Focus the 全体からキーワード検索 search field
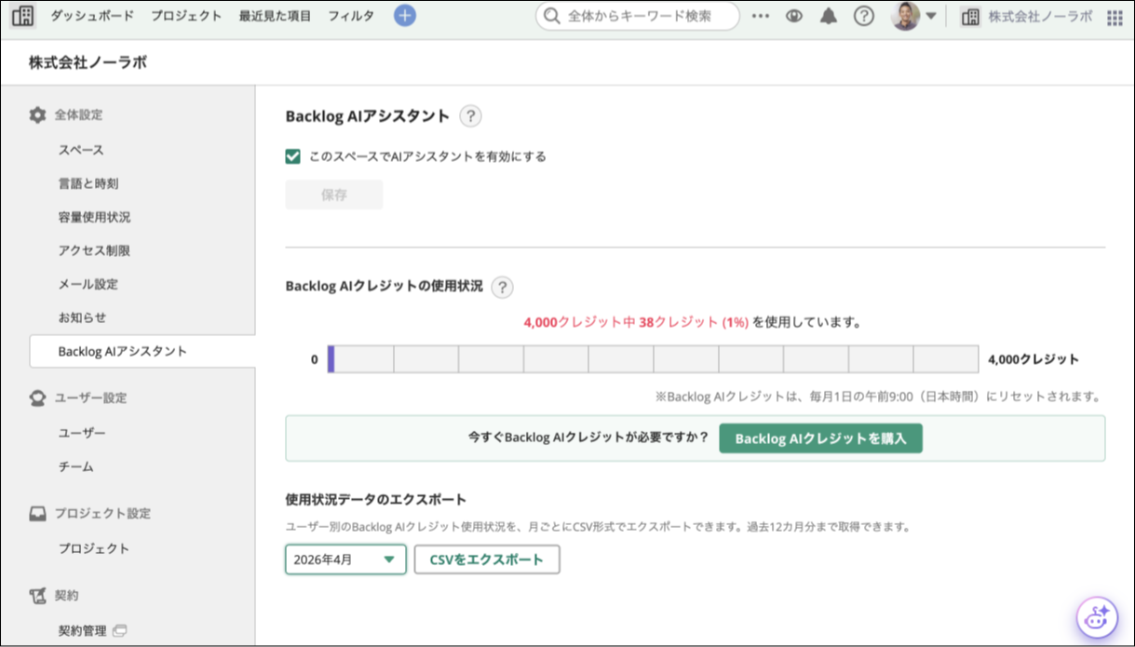The width and height of the screenshot is (1135, 647). click(x=638, y=16)
